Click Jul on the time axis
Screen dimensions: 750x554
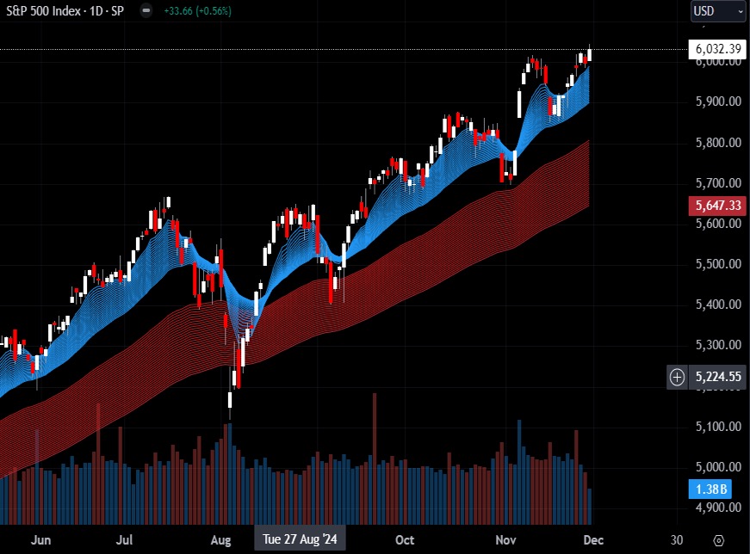tap(124, 539)
